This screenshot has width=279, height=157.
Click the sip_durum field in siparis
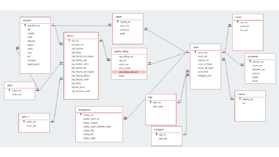77,49
